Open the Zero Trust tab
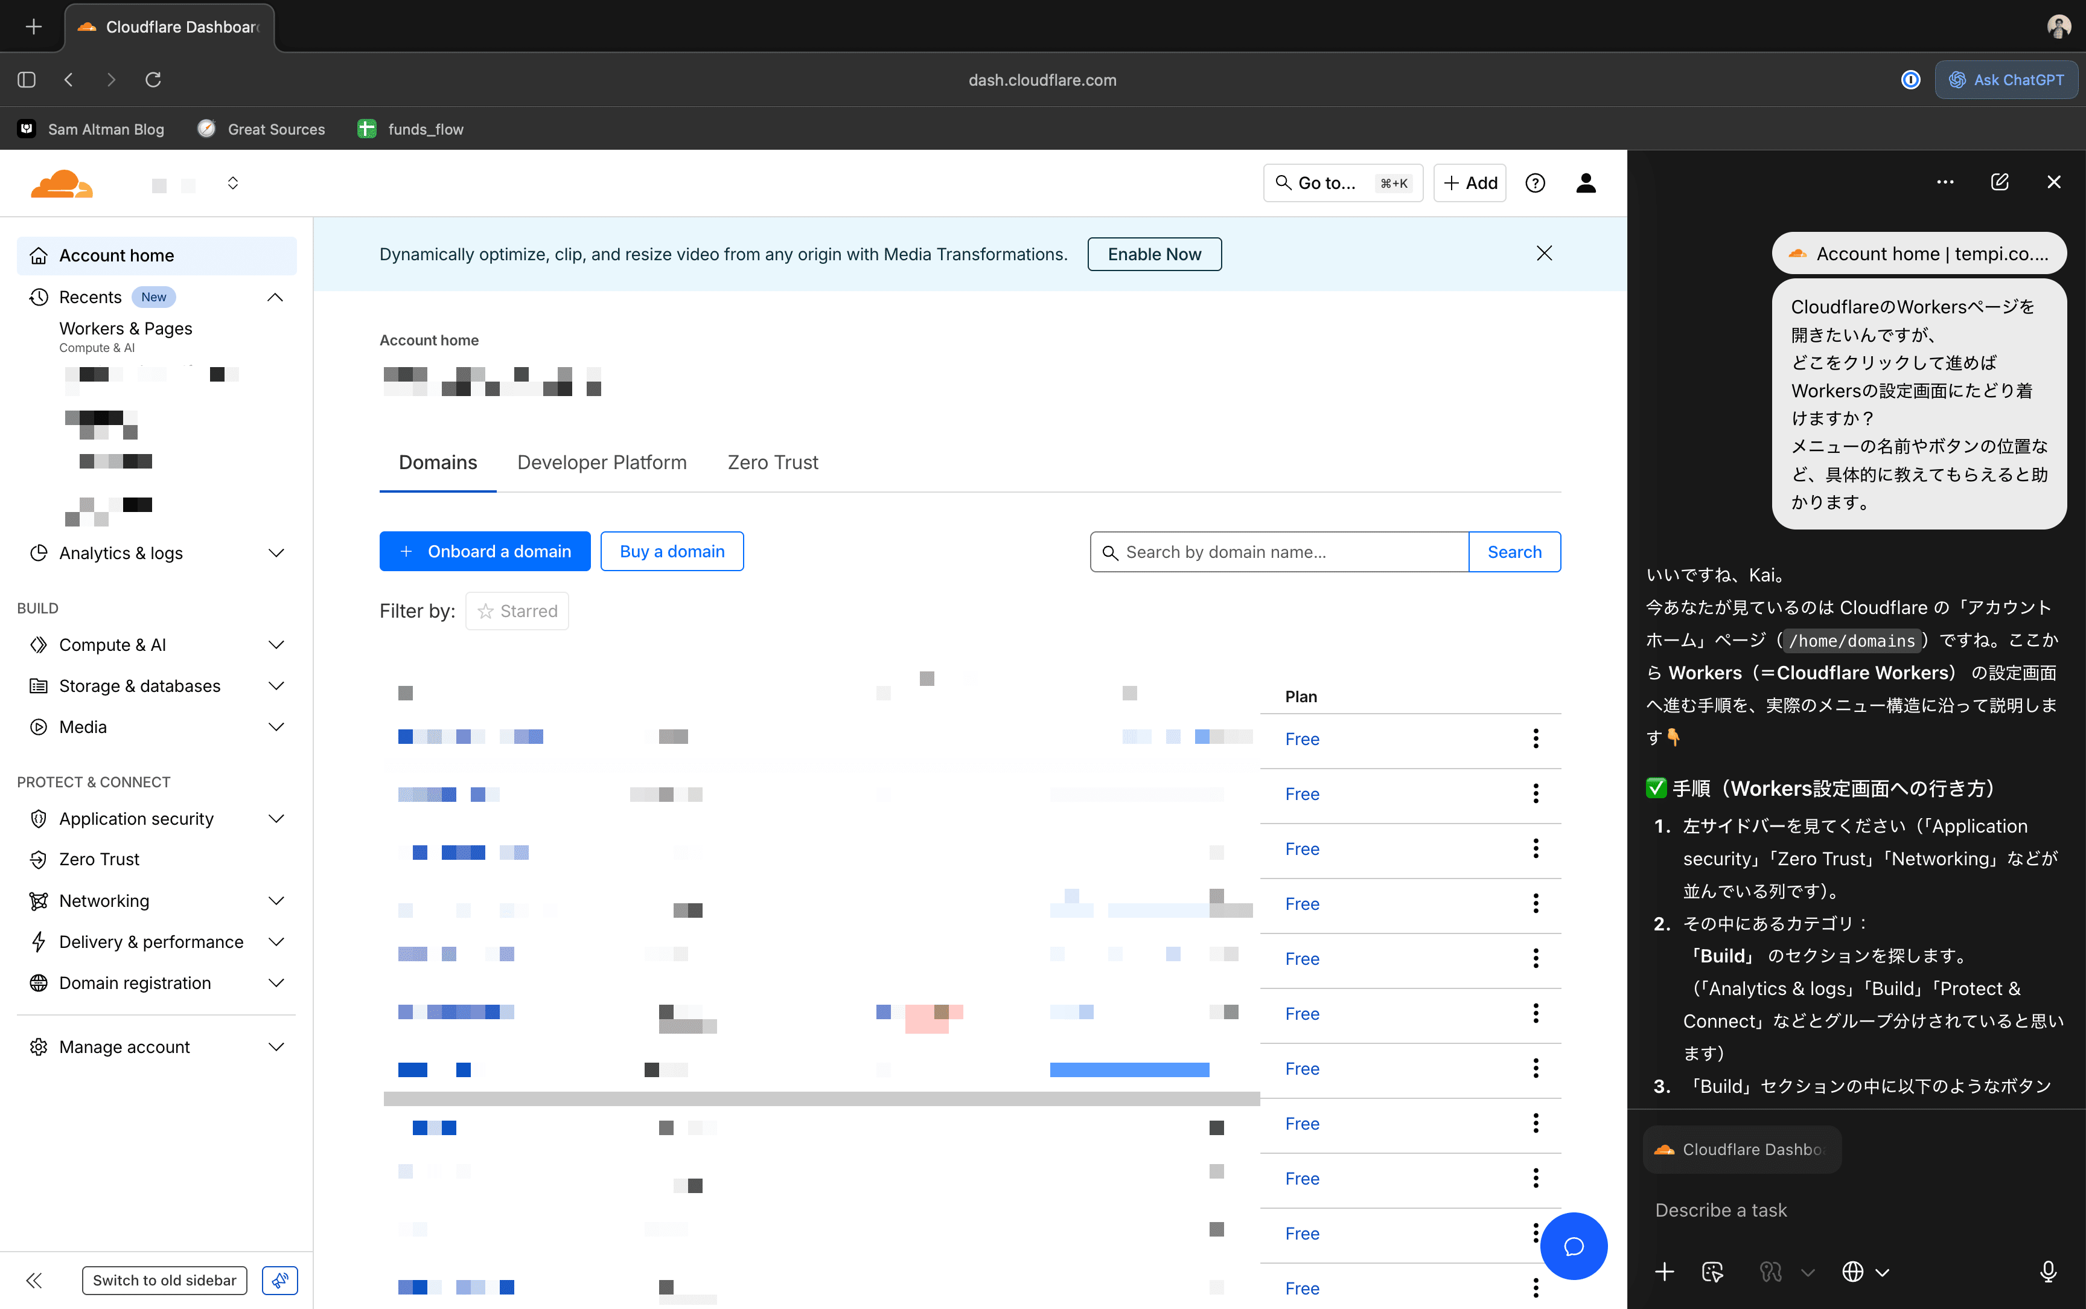 click(x=772, y=462)
